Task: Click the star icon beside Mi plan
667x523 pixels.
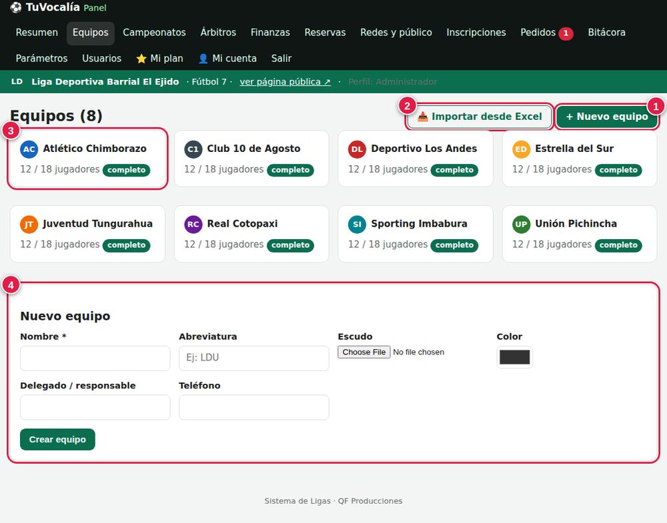Action: tap(141, 59)
